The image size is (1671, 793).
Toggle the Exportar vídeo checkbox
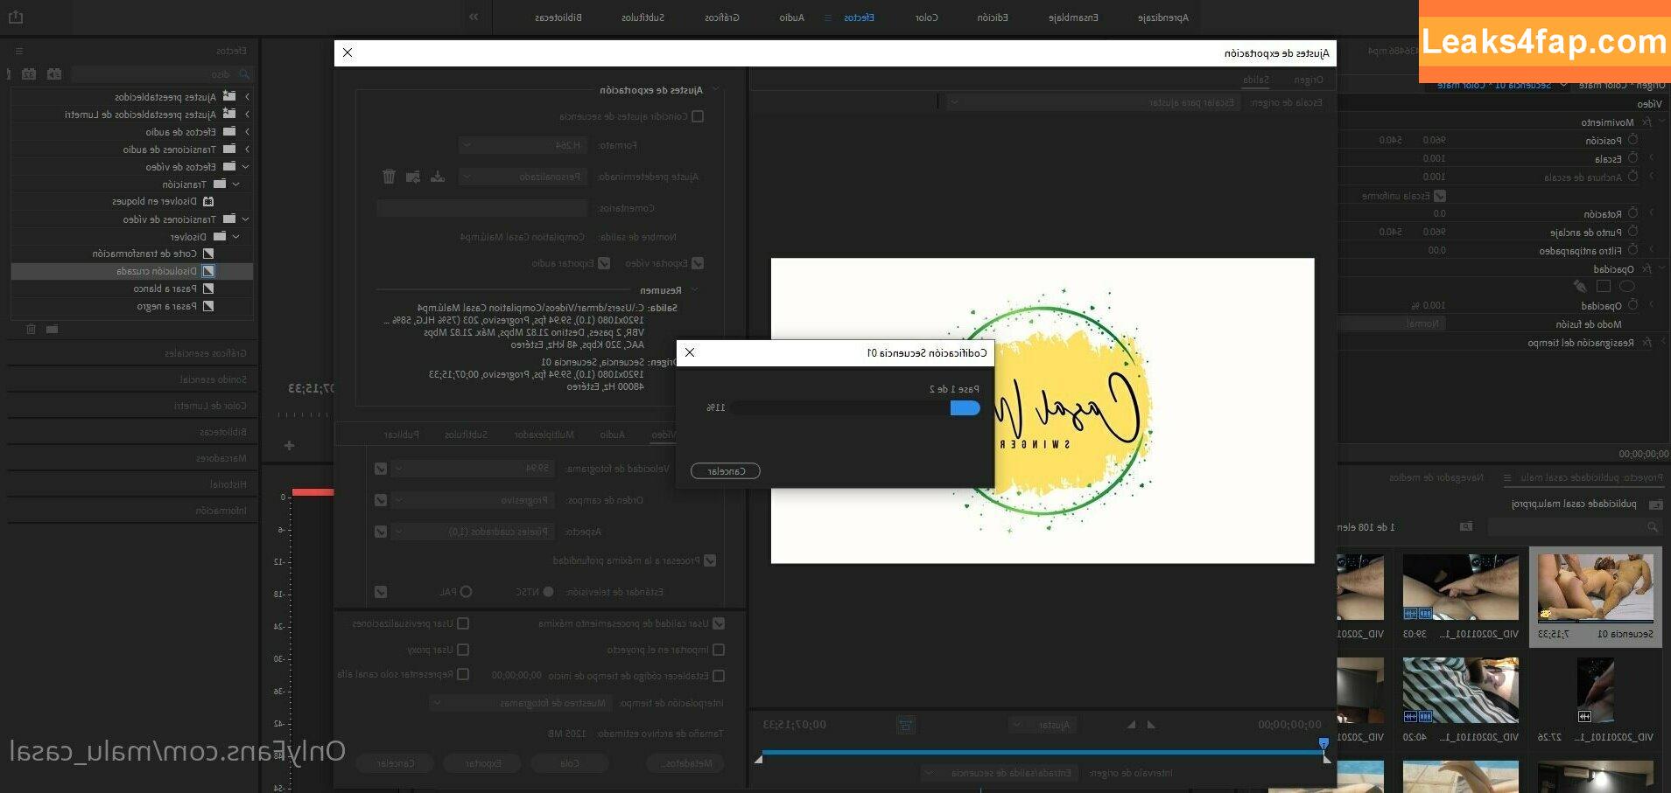pos(698,263)
